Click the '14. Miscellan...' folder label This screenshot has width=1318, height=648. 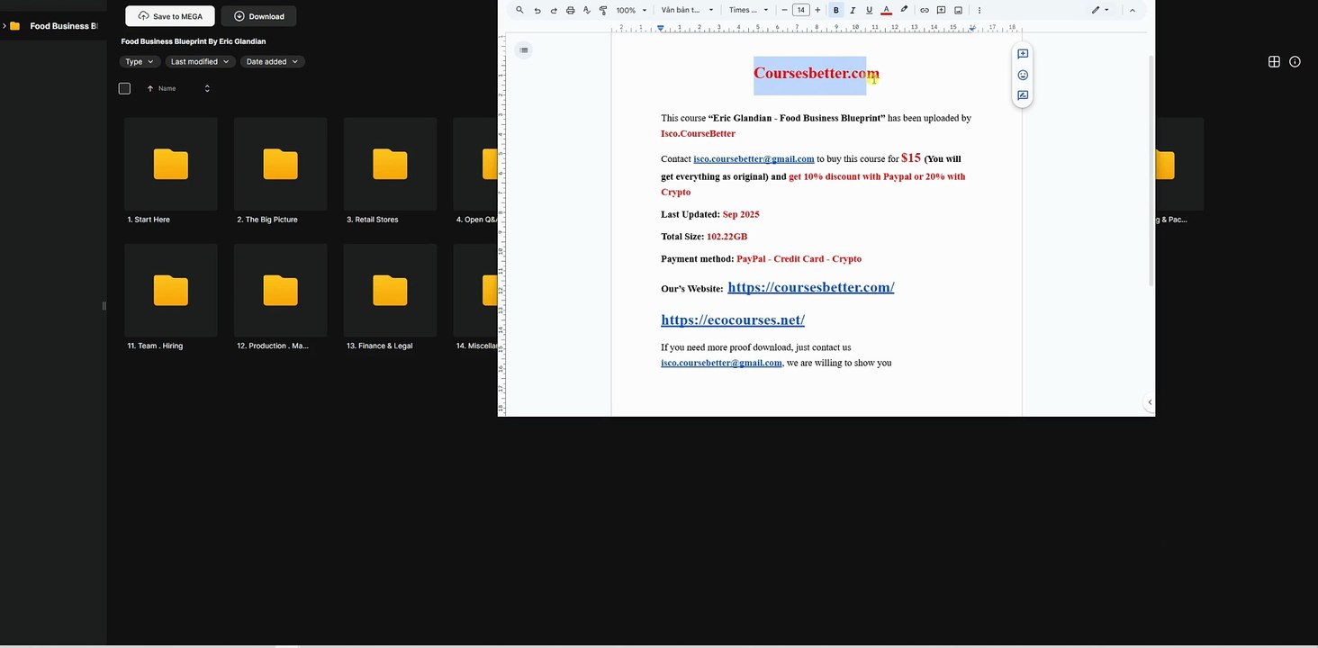point(476,346)
